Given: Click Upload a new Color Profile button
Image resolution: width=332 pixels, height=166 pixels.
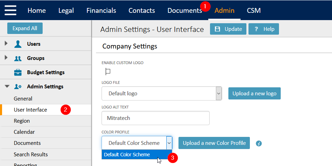Looking at the screenshot, I should coord(214,143).
